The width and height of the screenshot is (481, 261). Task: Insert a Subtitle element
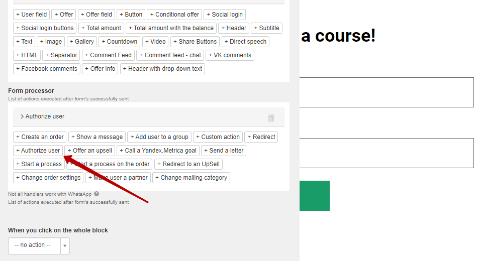pyautogui.click(x=266, y=28)
